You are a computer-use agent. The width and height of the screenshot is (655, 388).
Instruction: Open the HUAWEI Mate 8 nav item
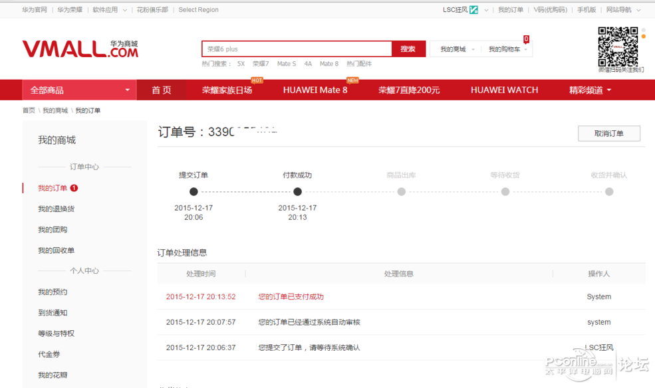pyautogui.click(x=315, y=90)
